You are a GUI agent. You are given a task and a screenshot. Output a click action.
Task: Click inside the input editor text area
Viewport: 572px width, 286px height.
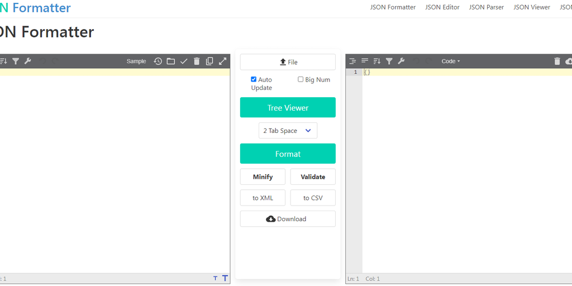click(x=115, y=171)
